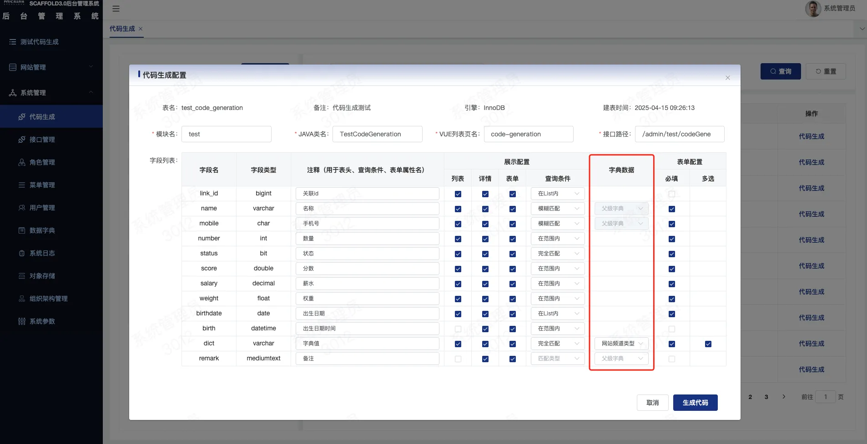Uncheck 多选 checkbox in dict row
This screenshot has height=444, width=867.
708,344
